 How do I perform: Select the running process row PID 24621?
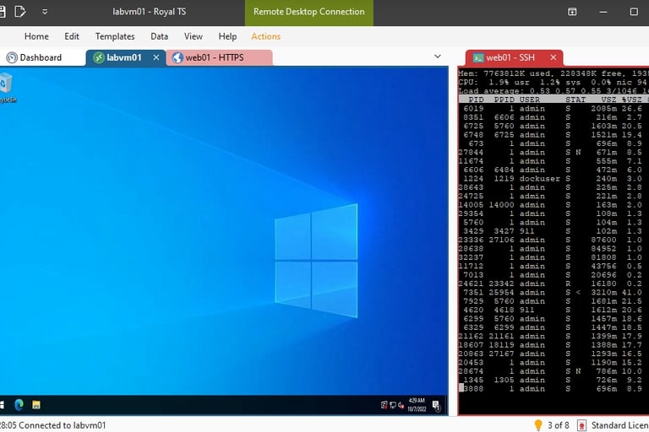tap(554, 283)
